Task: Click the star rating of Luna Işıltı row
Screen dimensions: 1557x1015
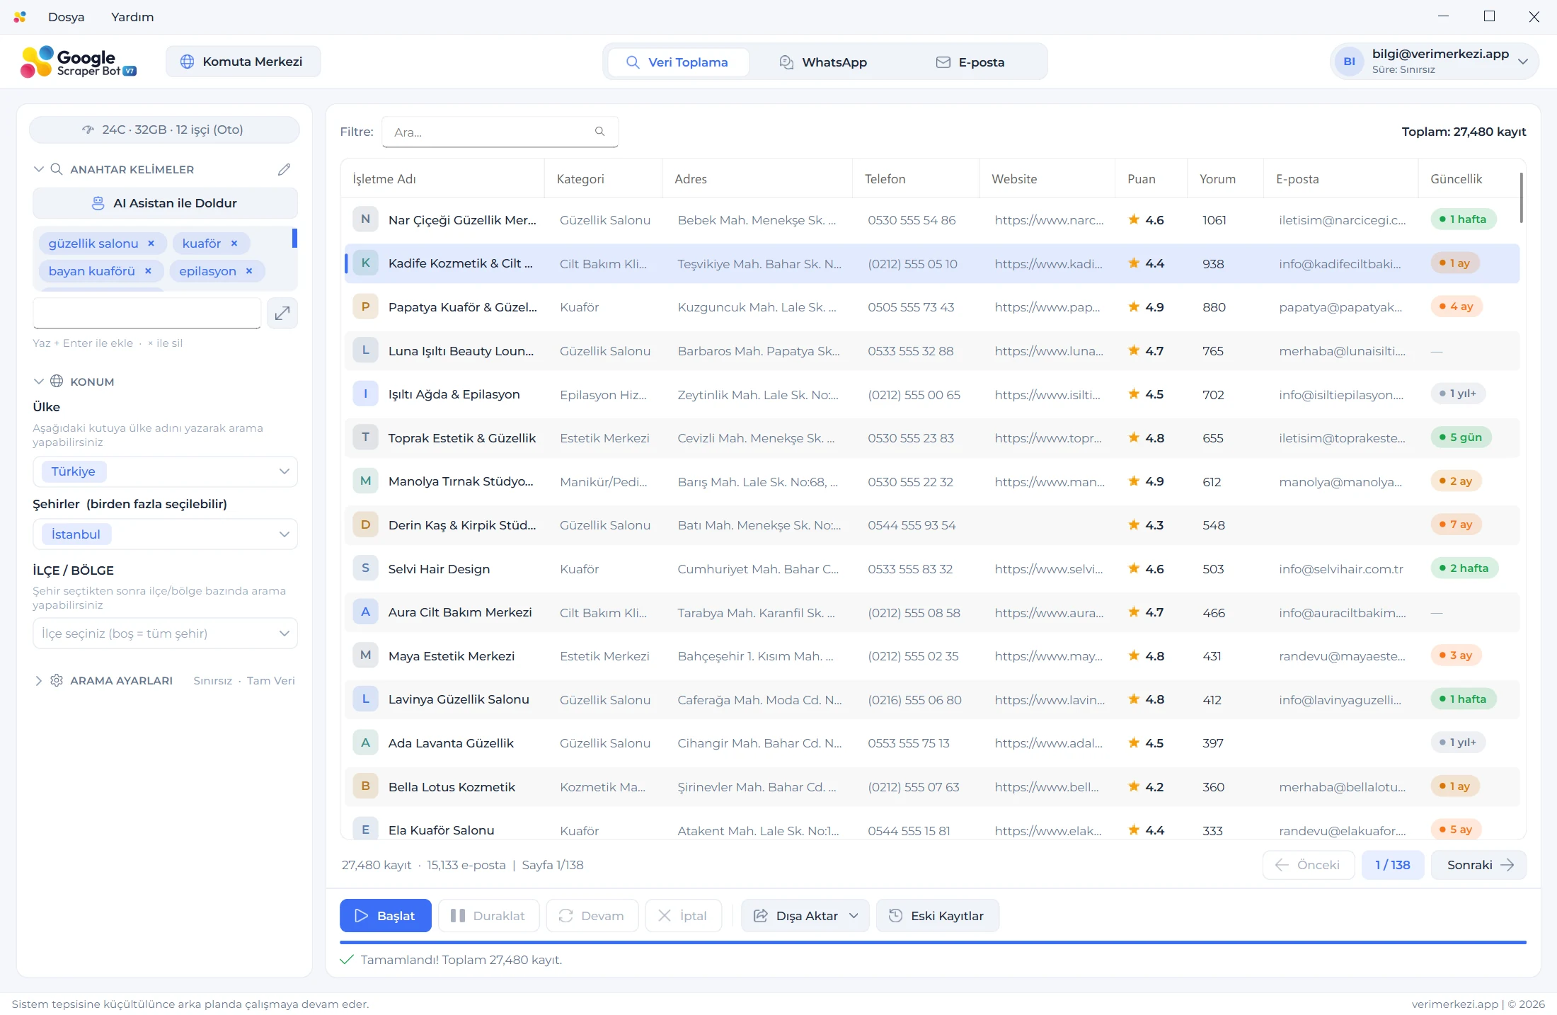Action: tap(1146, 351)
